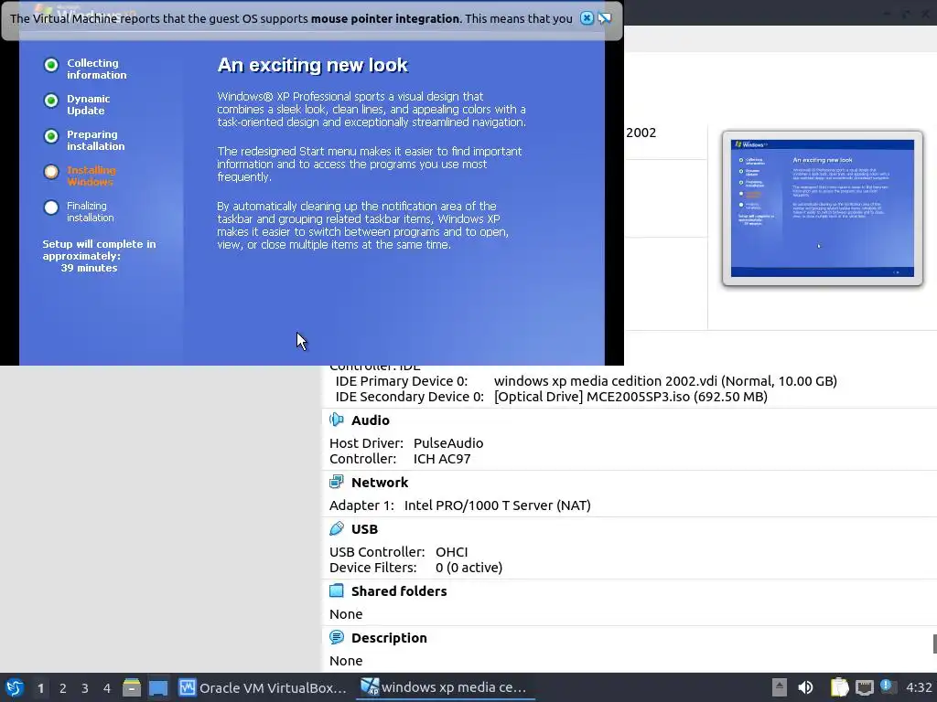
Task: Open the clipboard manager tray icon
Action: tap(839, 687)
